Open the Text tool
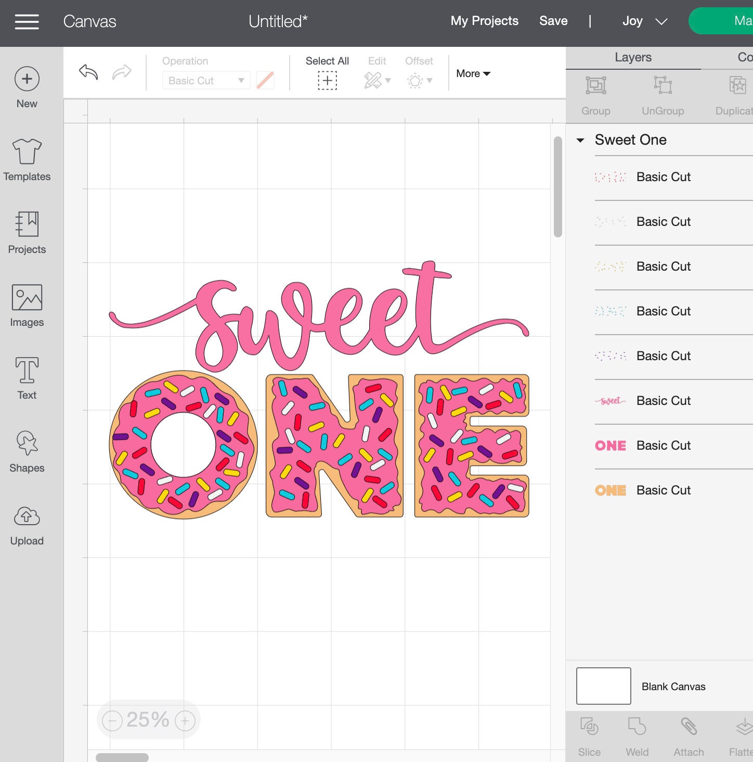The width and height of the screenshot is (753, 762). [x=27, y=377]
